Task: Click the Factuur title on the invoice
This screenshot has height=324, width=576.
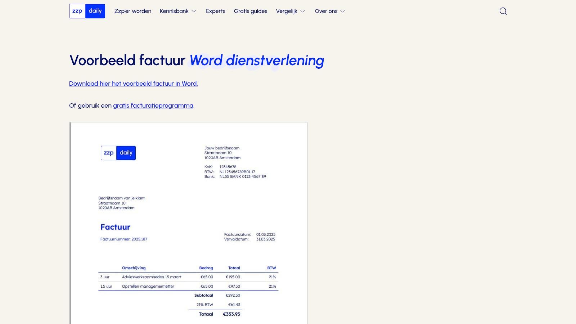Action: (115, 227)
